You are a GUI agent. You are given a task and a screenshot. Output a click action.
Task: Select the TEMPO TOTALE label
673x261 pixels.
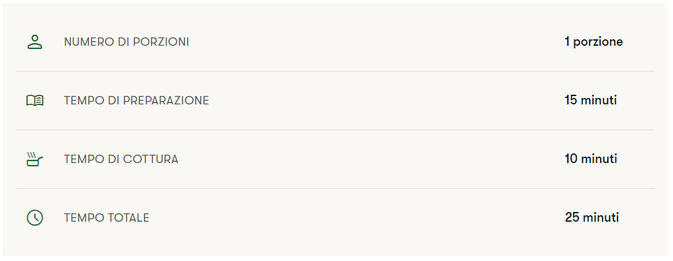point(106,218)
